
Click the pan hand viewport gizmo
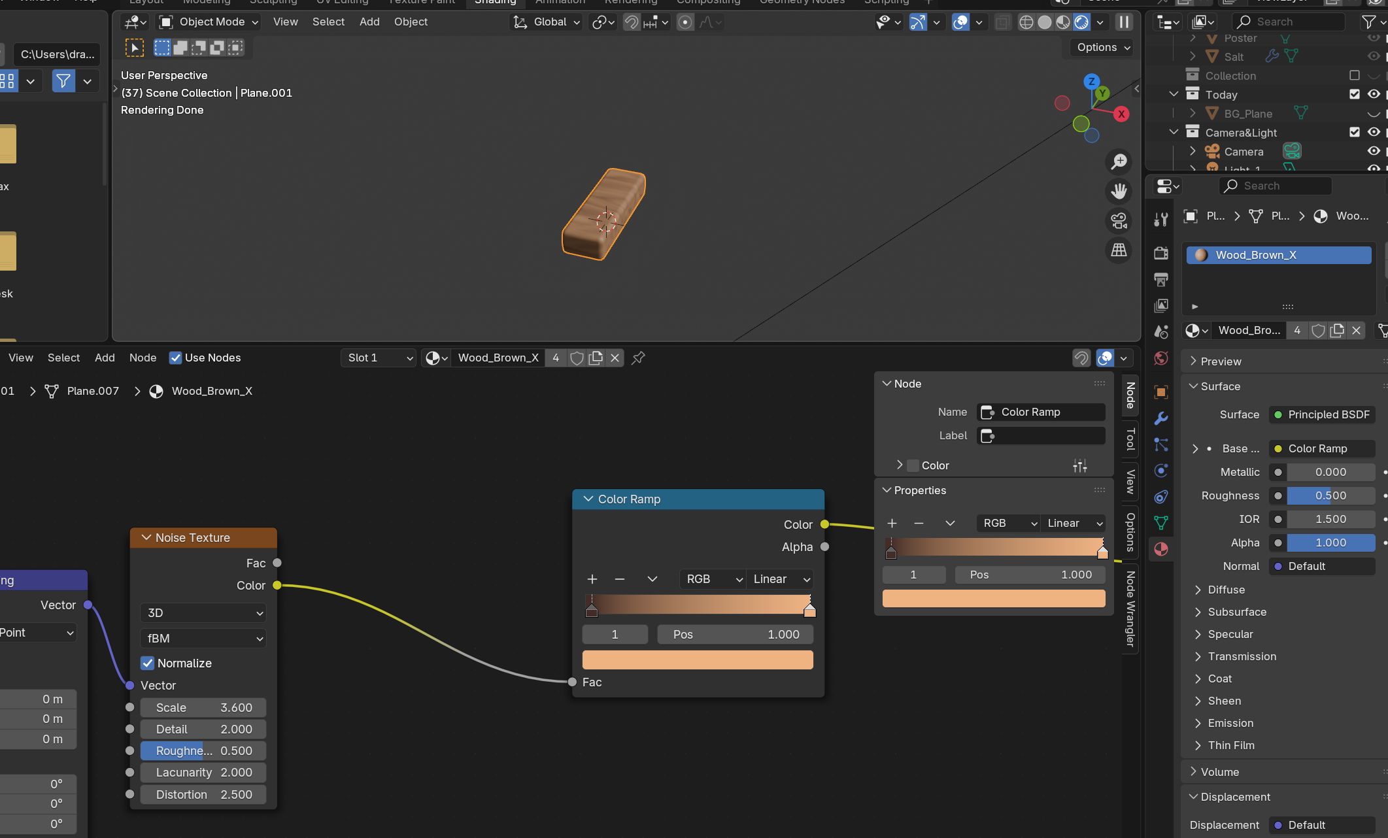[1119, 191]
